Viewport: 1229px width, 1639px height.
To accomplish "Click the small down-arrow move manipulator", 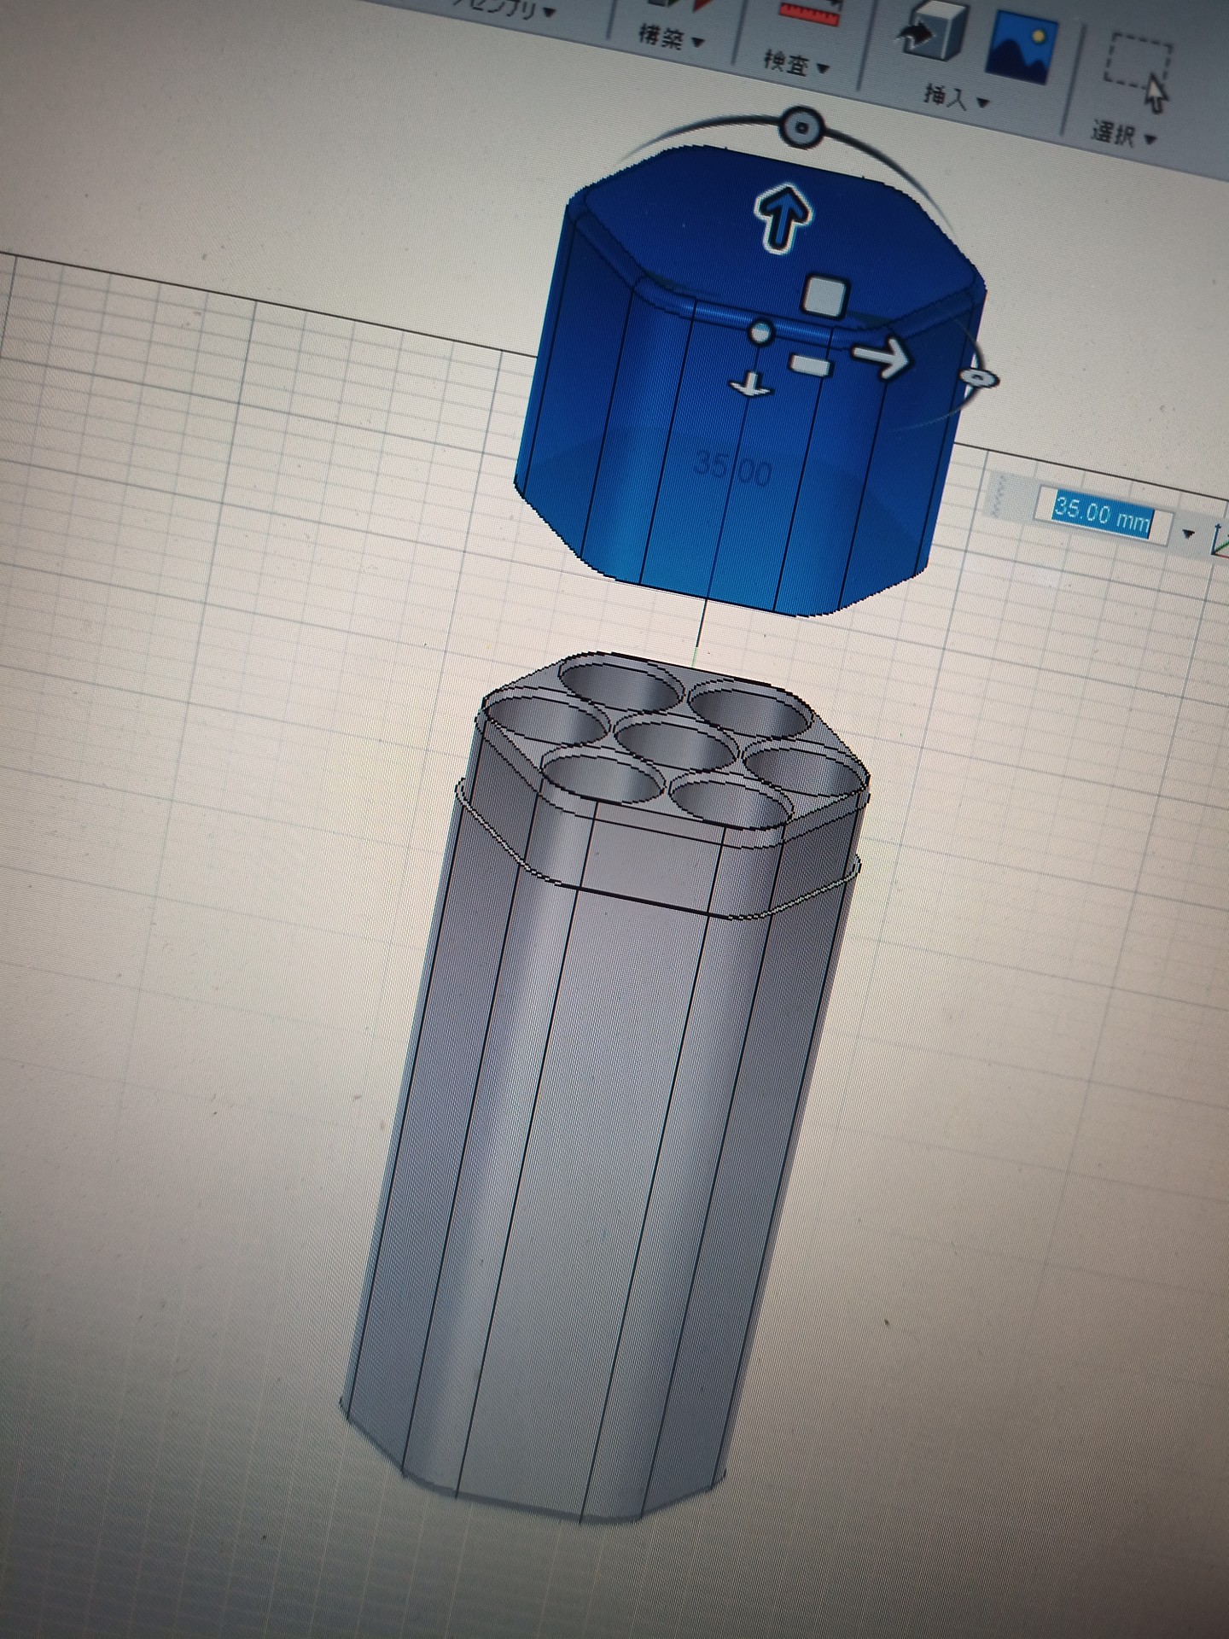I will tap(750, 386).
